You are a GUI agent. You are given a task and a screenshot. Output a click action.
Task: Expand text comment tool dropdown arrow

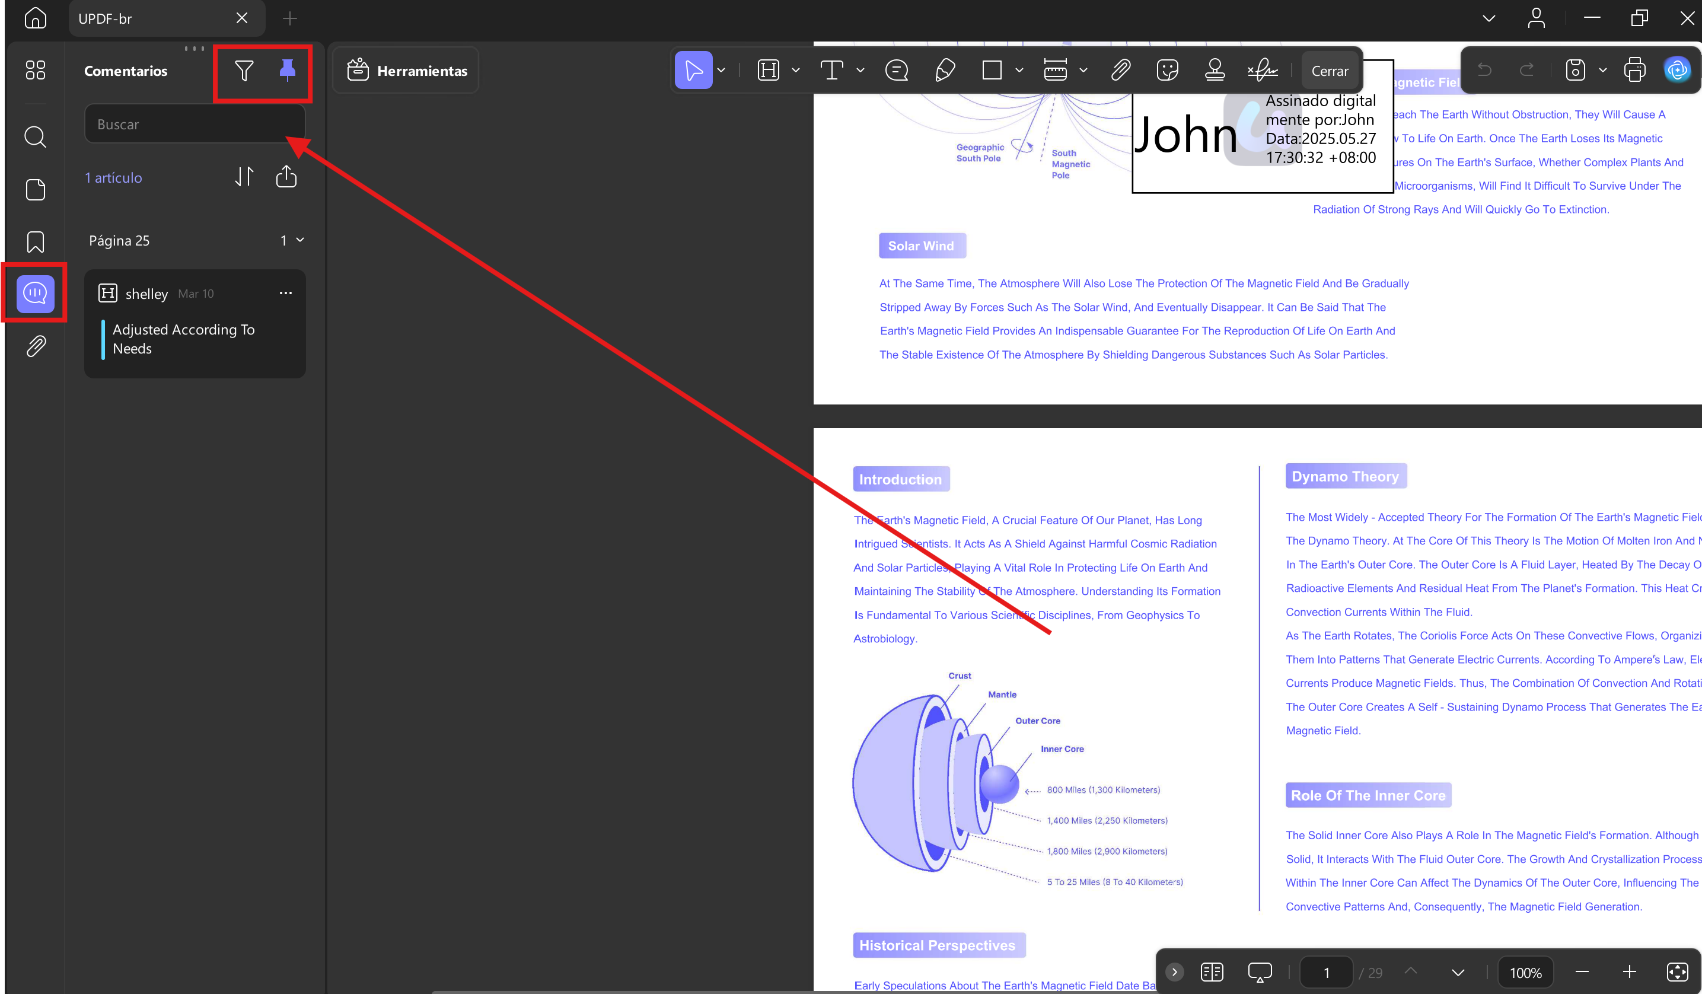(860, 70)
